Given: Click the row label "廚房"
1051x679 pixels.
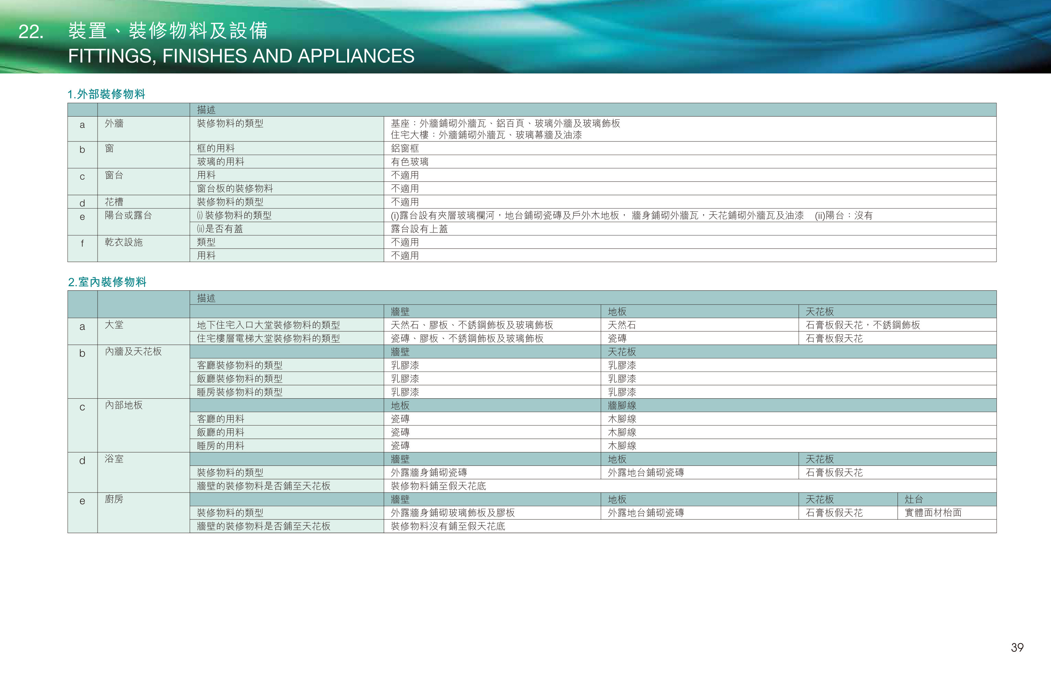Looking at the screenshot, I should (x=114, y=499).
